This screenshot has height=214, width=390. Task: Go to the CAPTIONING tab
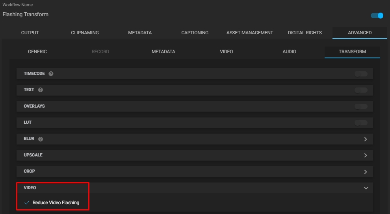pyautogui.click(x=195, y=33)
